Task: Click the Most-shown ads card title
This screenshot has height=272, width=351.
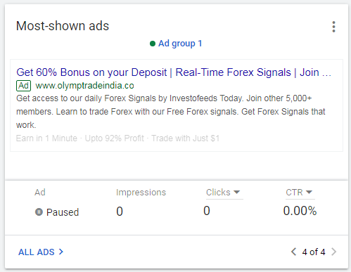Action: point(63,26)
